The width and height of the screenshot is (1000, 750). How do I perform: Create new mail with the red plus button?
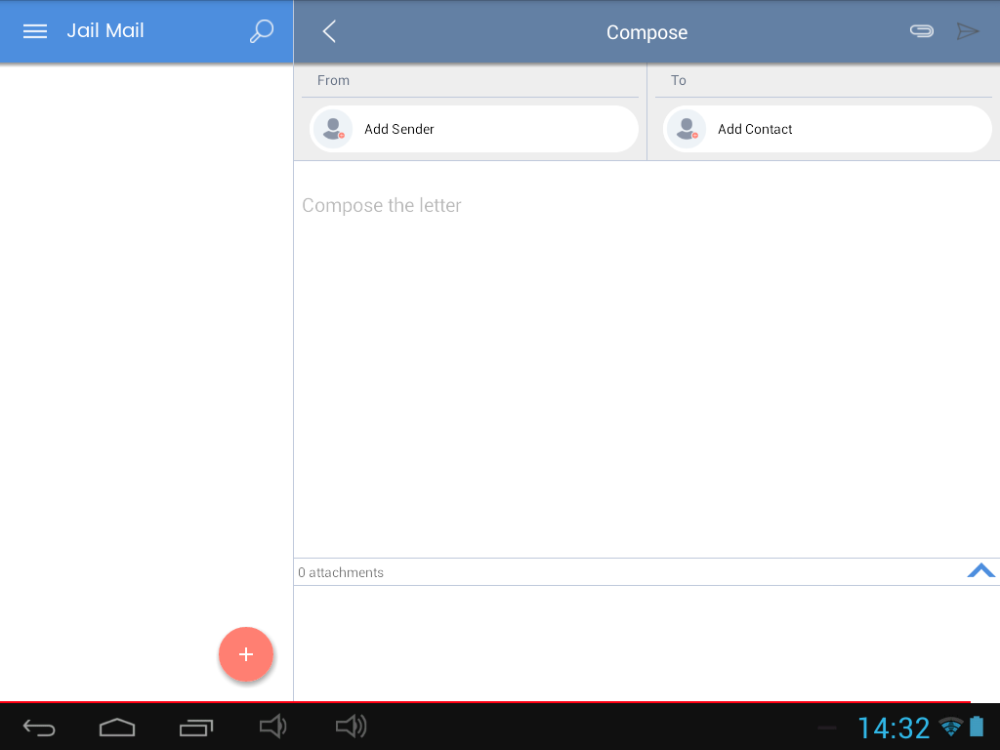coord(246,654)
